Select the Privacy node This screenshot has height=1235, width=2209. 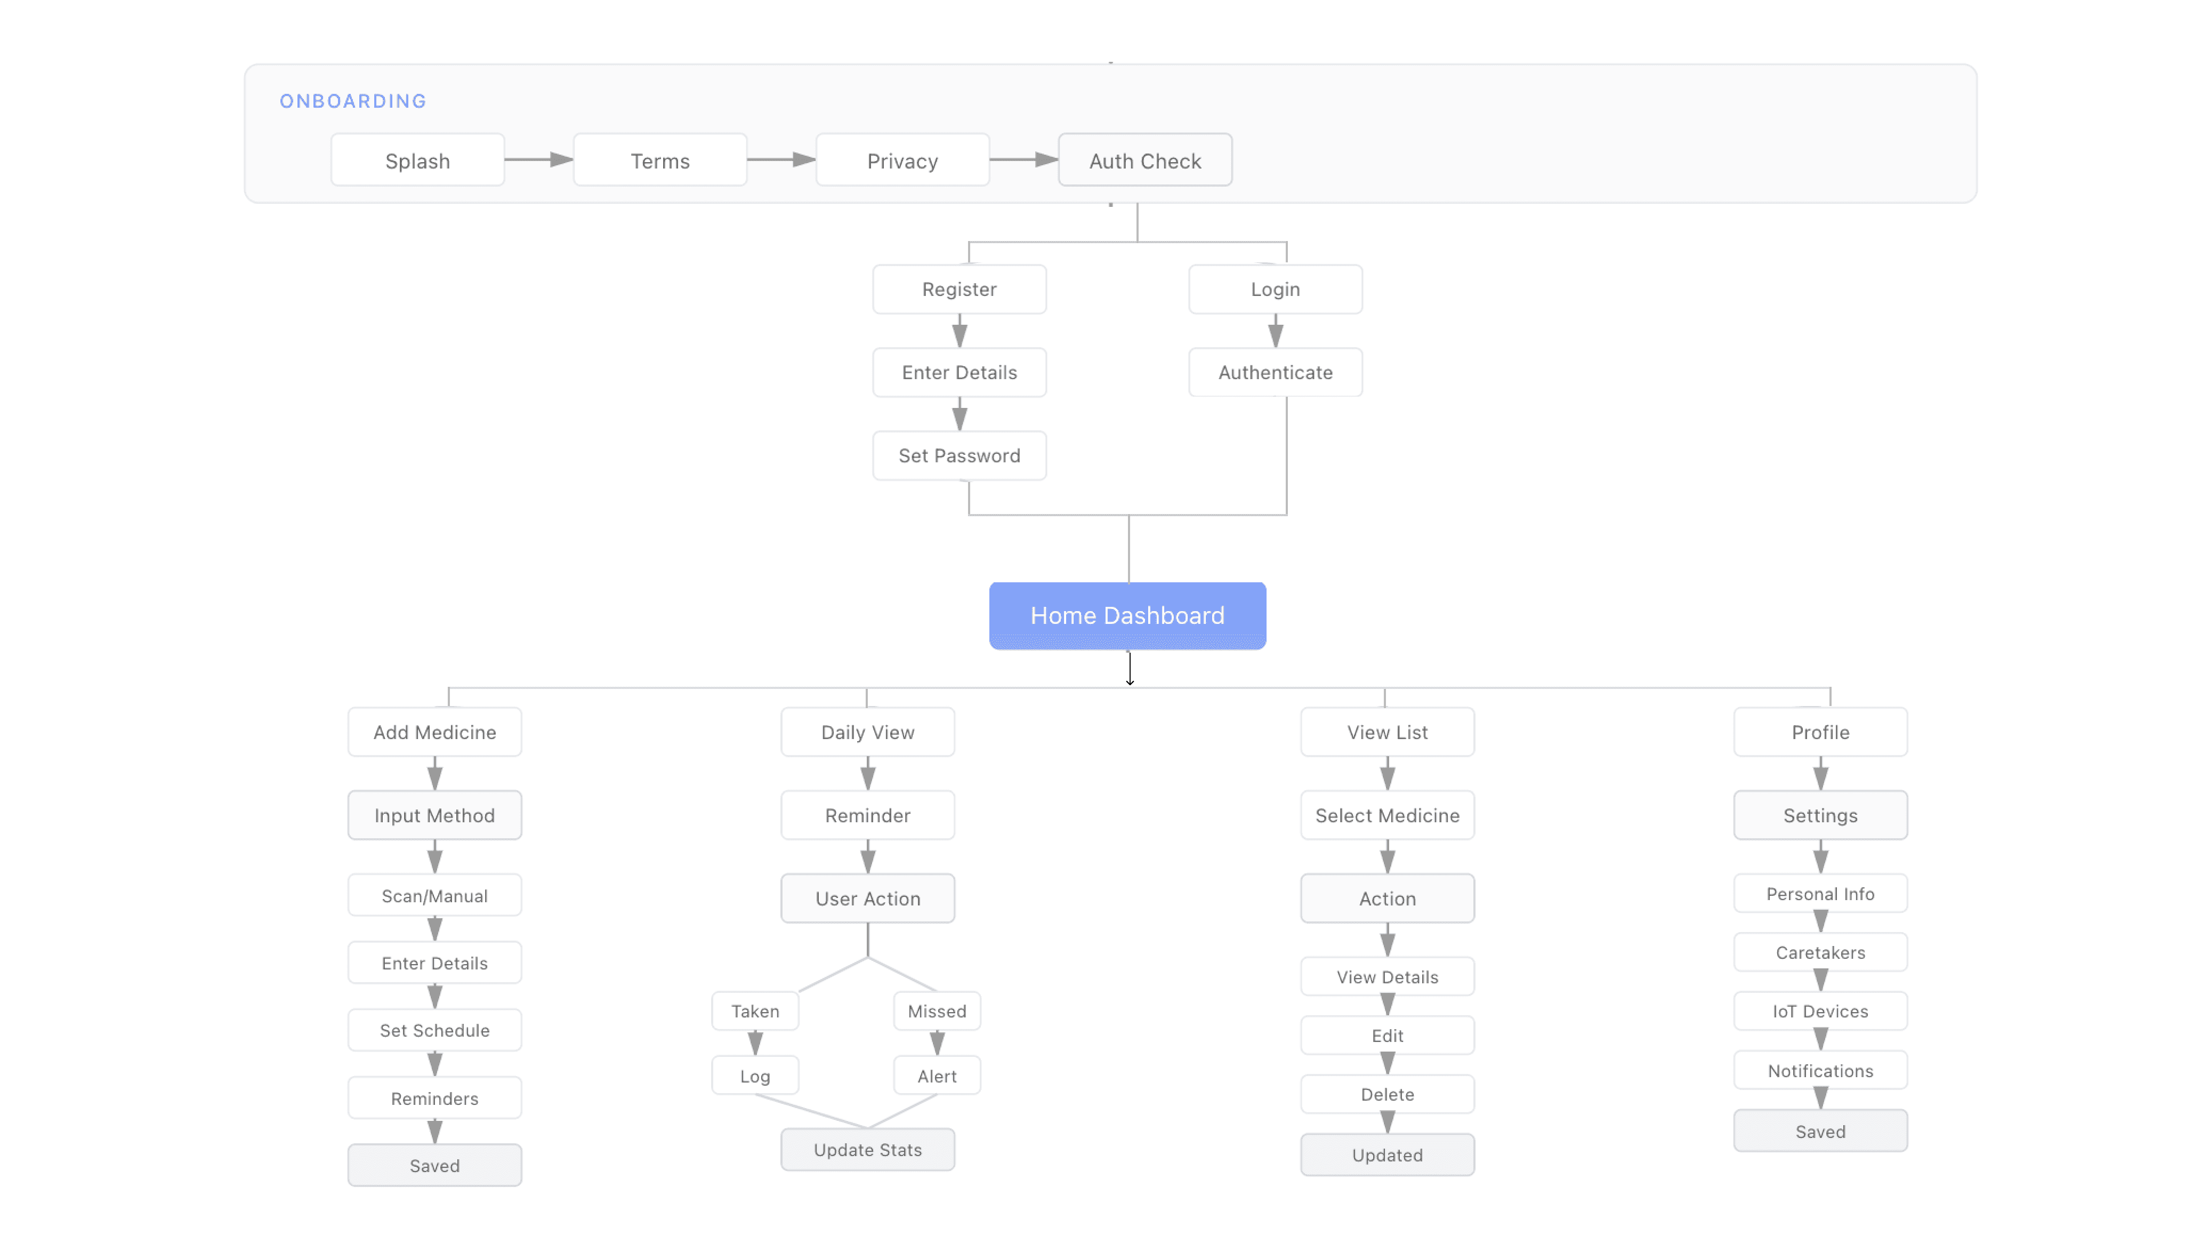click(x=902, y=161)
